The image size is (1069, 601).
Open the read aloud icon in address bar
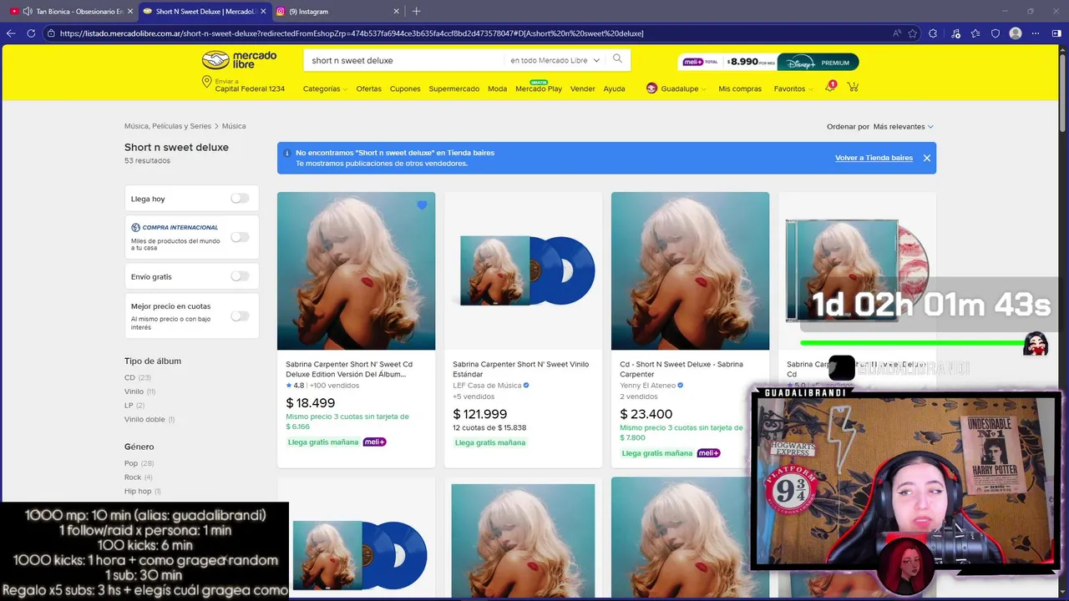(897, 33)
